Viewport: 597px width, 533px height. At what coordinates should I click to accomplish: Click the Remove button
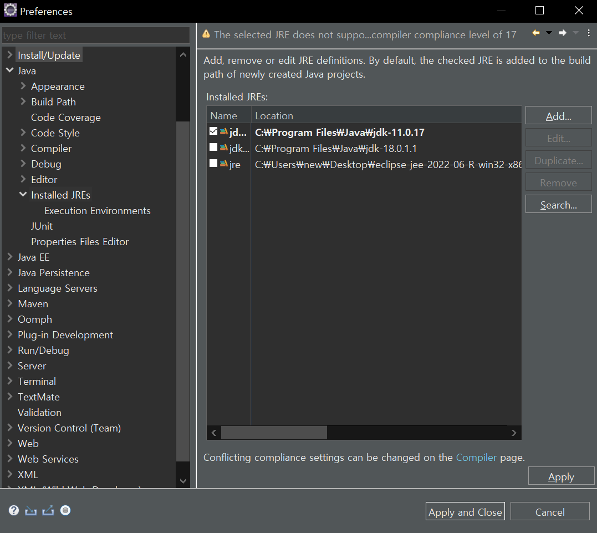click(x=559, y=182)
